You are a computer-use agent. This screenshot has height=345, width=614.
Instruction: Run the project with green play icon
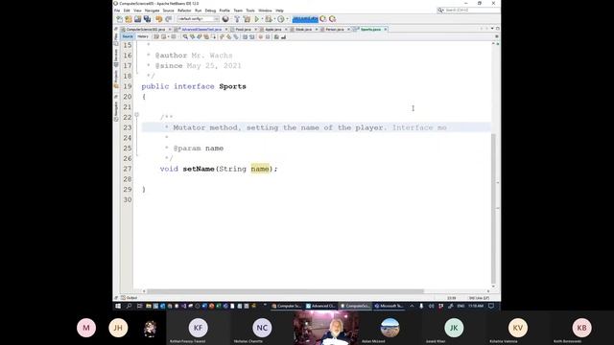tap(257, 19)
